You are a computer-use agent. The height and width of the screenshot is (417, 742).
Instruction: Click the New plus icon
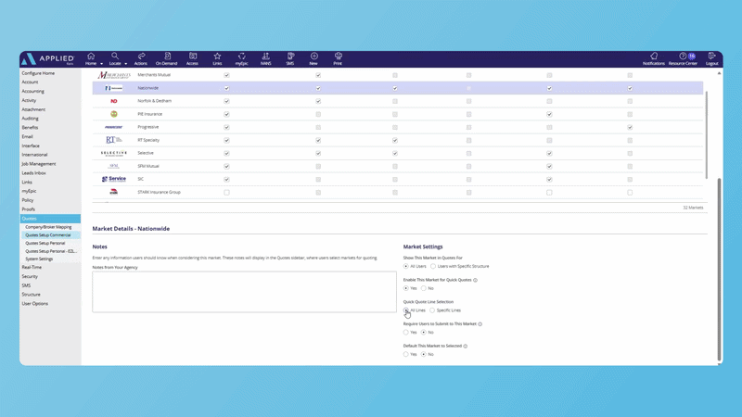[313, 57]
